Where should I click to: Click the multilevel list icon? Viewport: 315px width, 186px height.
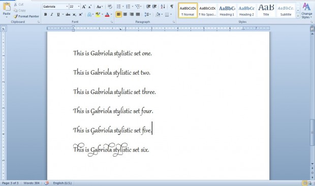[x=138, y=7]
